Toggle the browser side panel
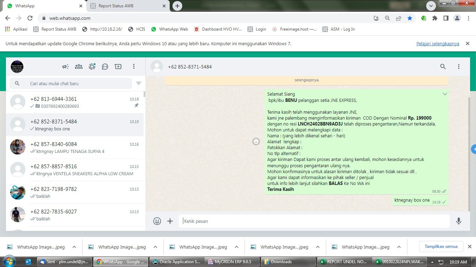 pos(446,18)
